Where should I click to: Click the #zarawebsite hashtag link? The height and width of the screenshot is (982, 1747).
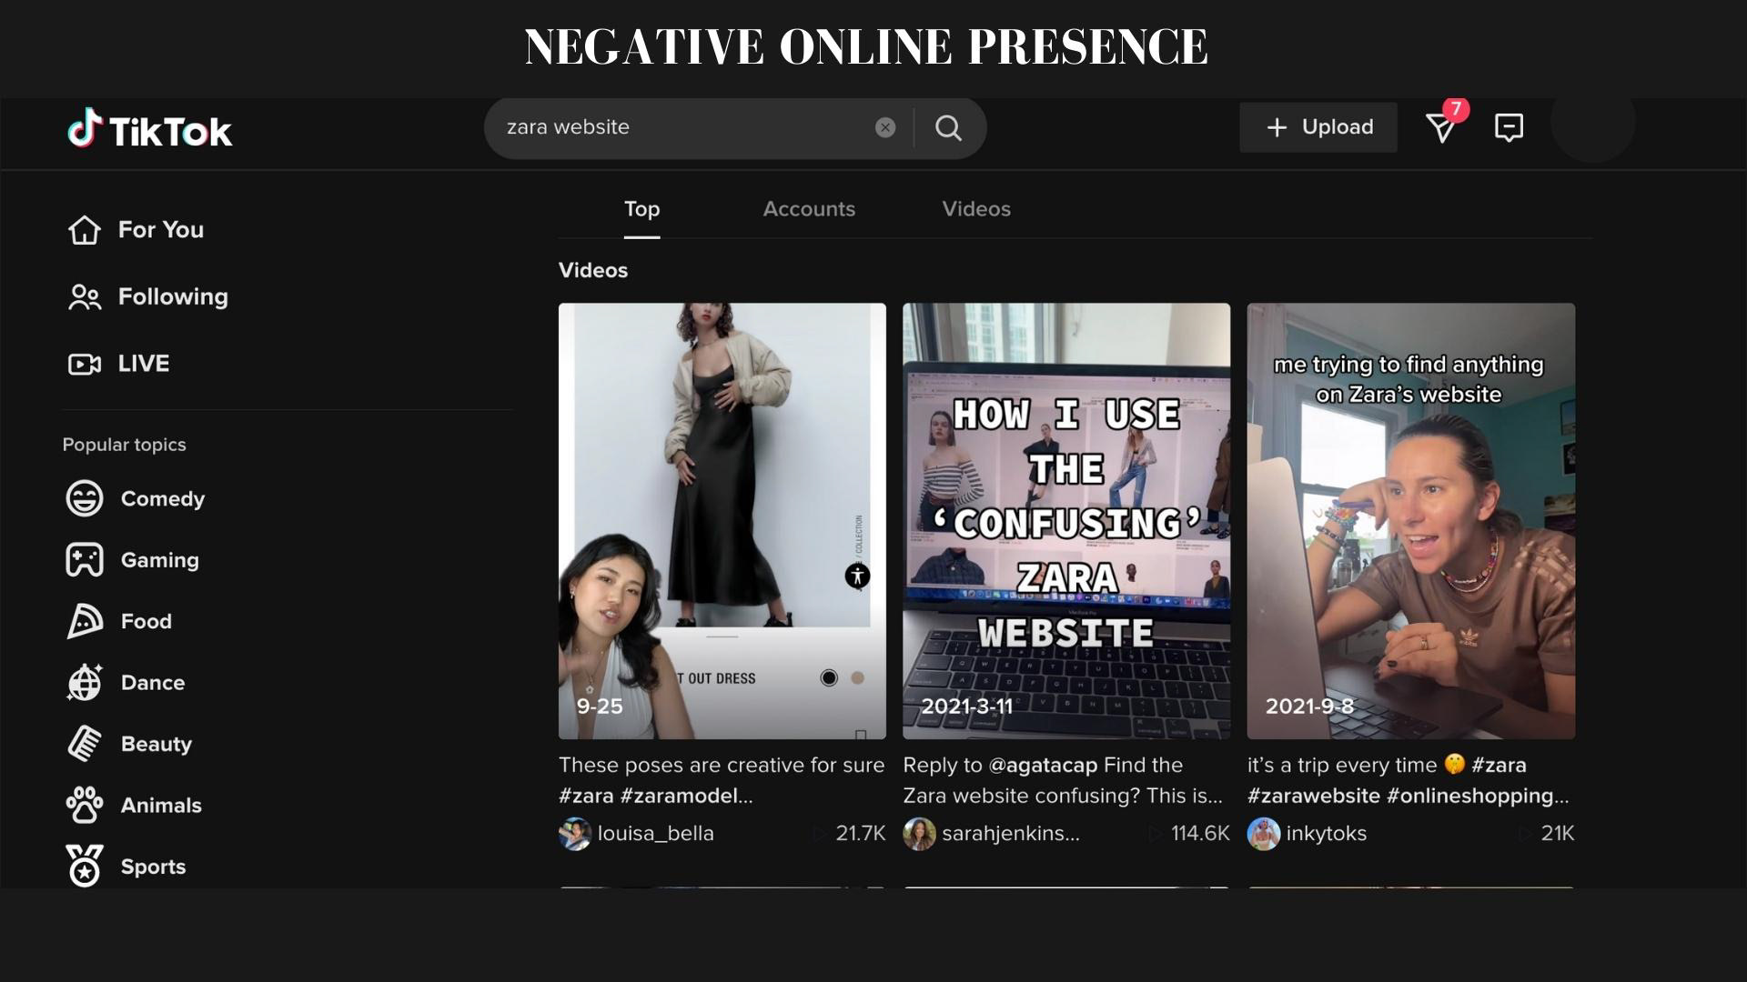point(1313,797)
